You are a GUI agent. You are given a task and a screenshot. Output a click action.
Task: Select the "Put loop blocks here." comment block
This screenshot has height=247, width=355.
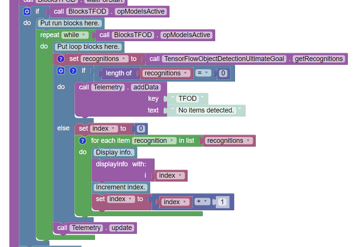click(89, 47)
